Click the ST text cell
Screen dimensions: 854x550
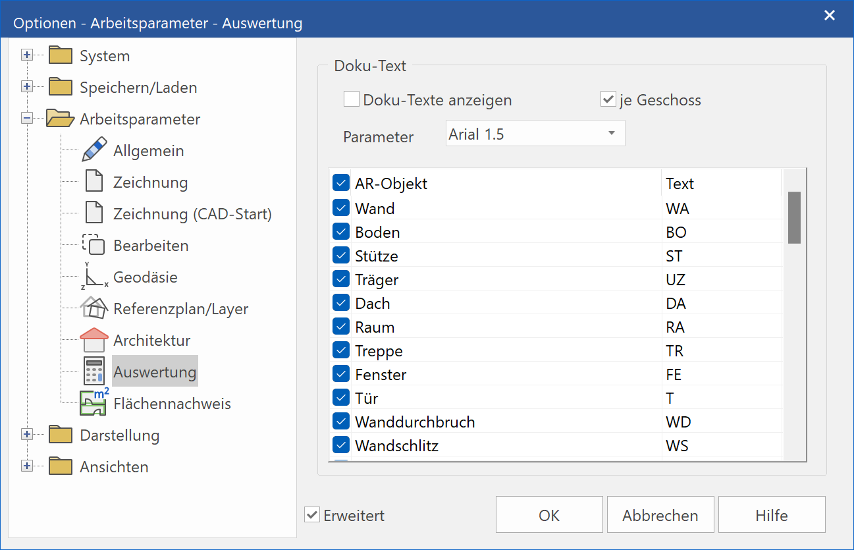pos(721,256)
